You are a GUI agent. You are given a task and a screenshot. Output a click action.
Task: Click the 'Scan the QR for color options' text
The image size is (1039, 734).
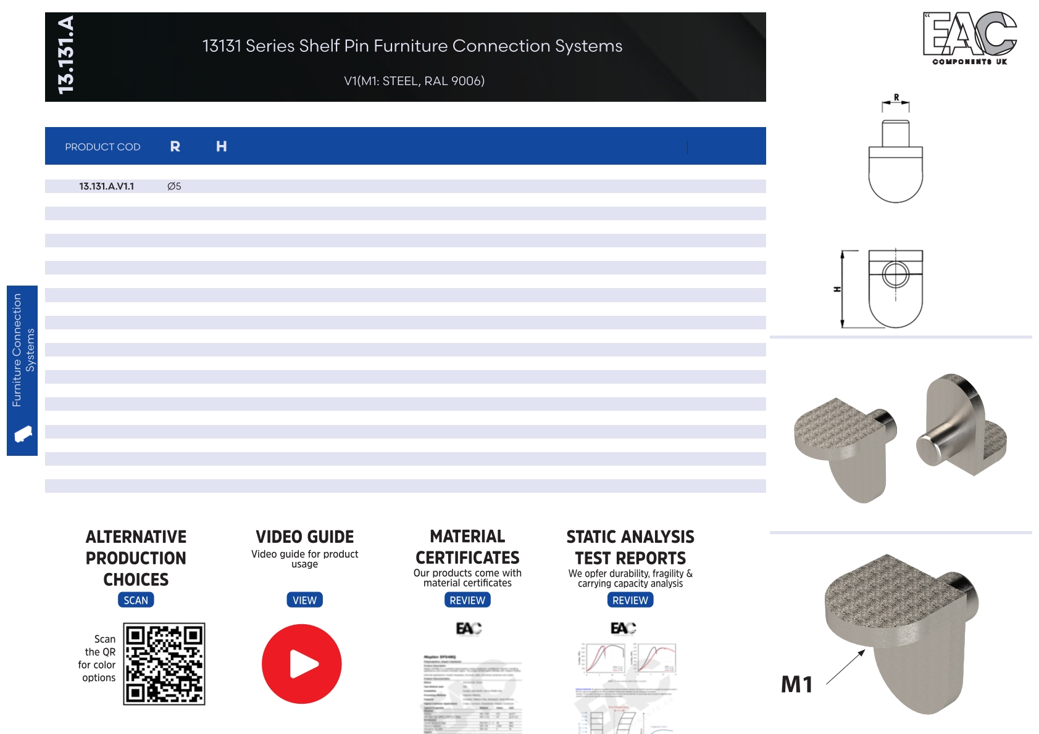click(97, 658)
